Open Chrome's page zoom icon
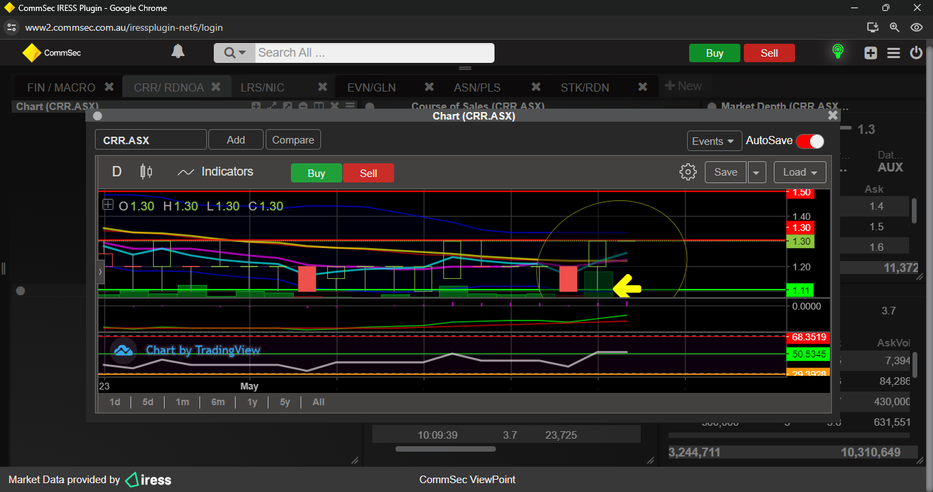The height and width of the screenshot is (492, 933). (x=895, y=27)
